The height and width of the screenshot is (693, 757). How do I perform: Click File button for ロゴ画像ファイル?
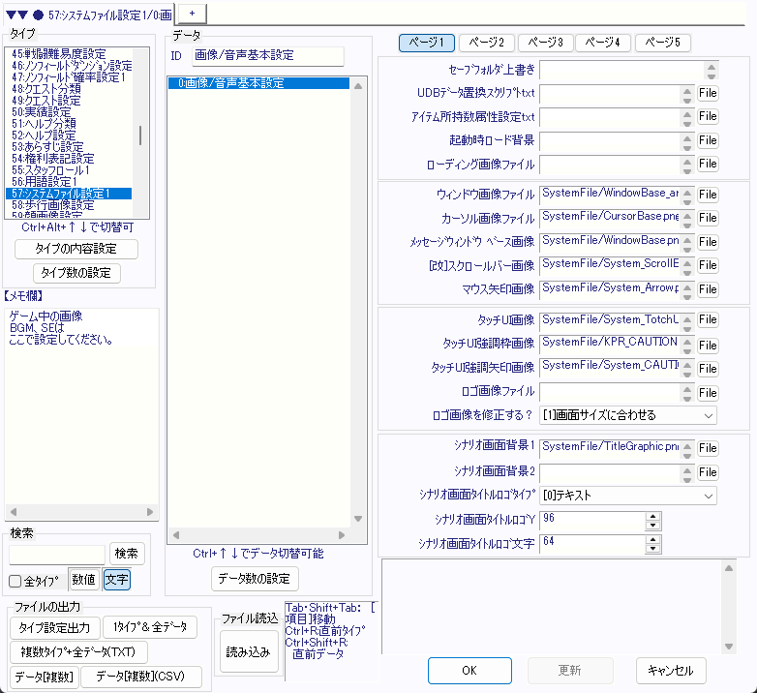(x=708, y=393)
